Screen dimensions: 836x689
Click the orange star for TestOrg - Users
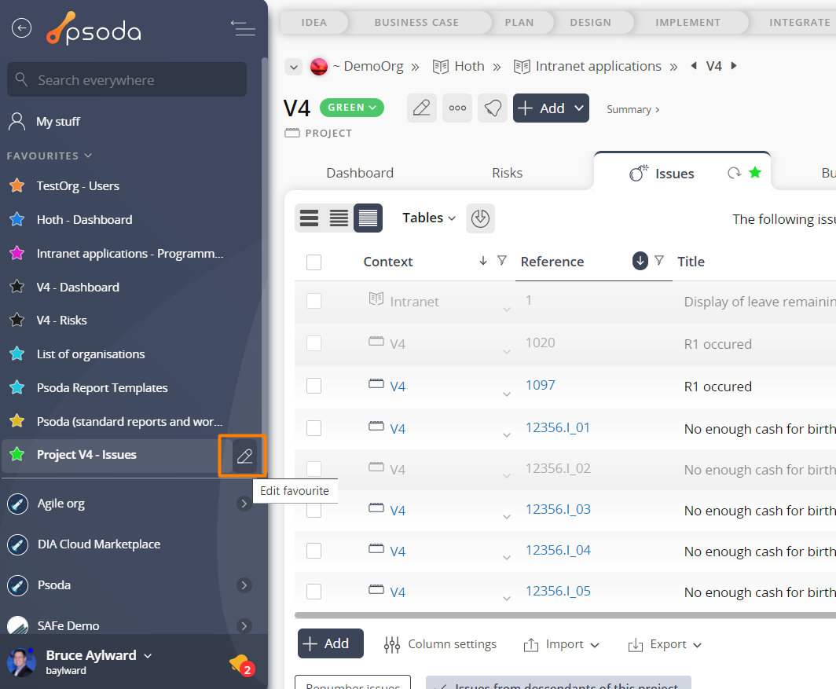tap(17, 185)
